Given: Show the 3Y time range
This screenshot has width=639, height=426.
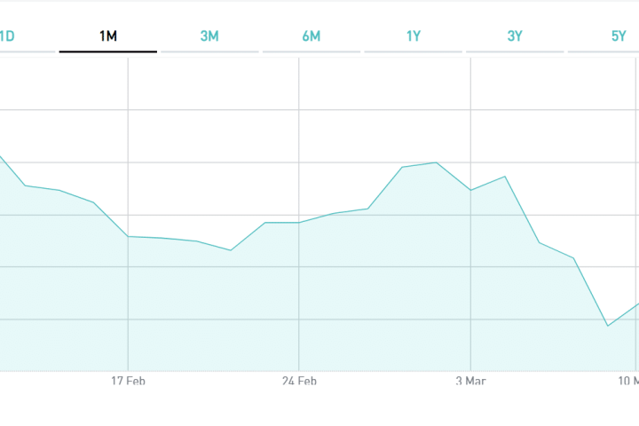Looking at the screenshot, I should pyautogui.click(x=515, y=36).
